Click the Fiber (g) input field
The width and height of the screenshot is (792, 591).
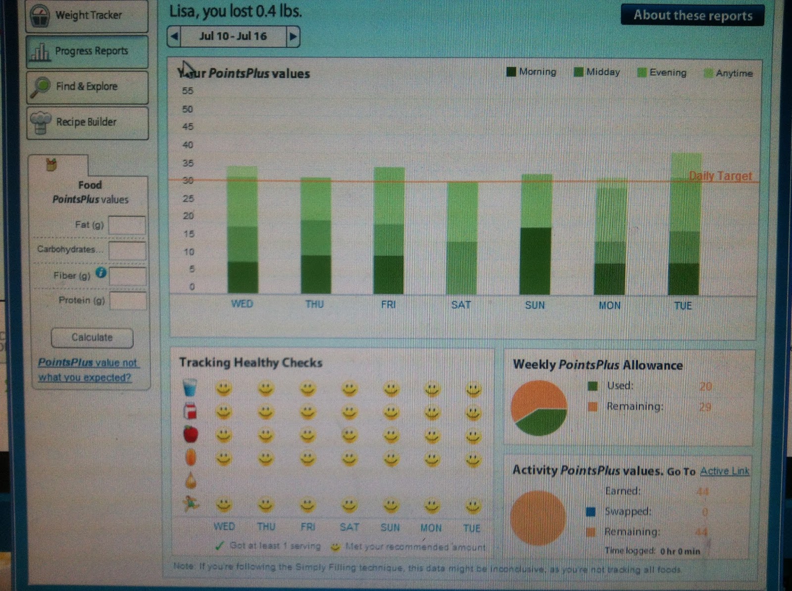128,276
